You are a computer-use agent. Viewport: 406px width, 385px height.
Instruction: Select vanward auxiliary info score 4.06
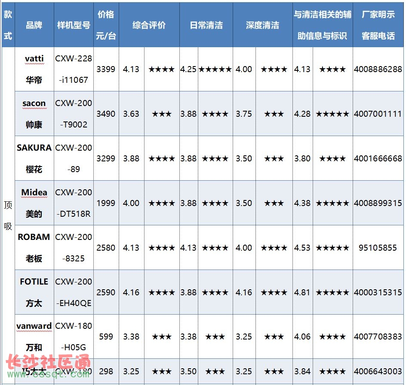tap(302, 336)
